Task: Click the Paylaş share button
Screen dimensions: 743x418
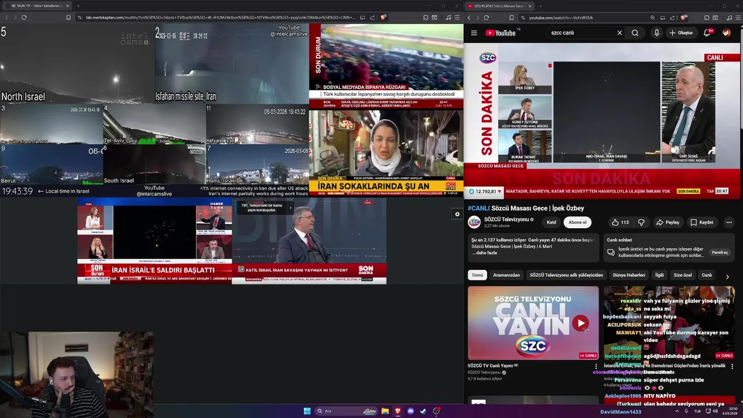Action: point(668,222)
